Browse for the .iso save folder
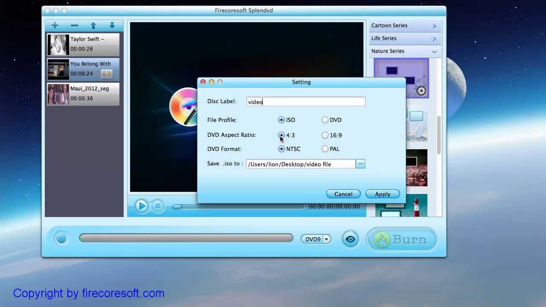 point(360,164)
